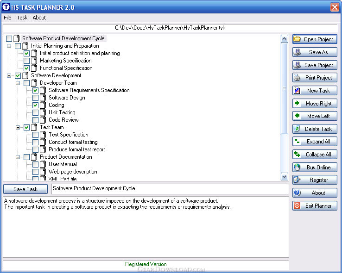Click the project file path field
Viewport: 342px width, 273px height.
[x=170, y=28]
